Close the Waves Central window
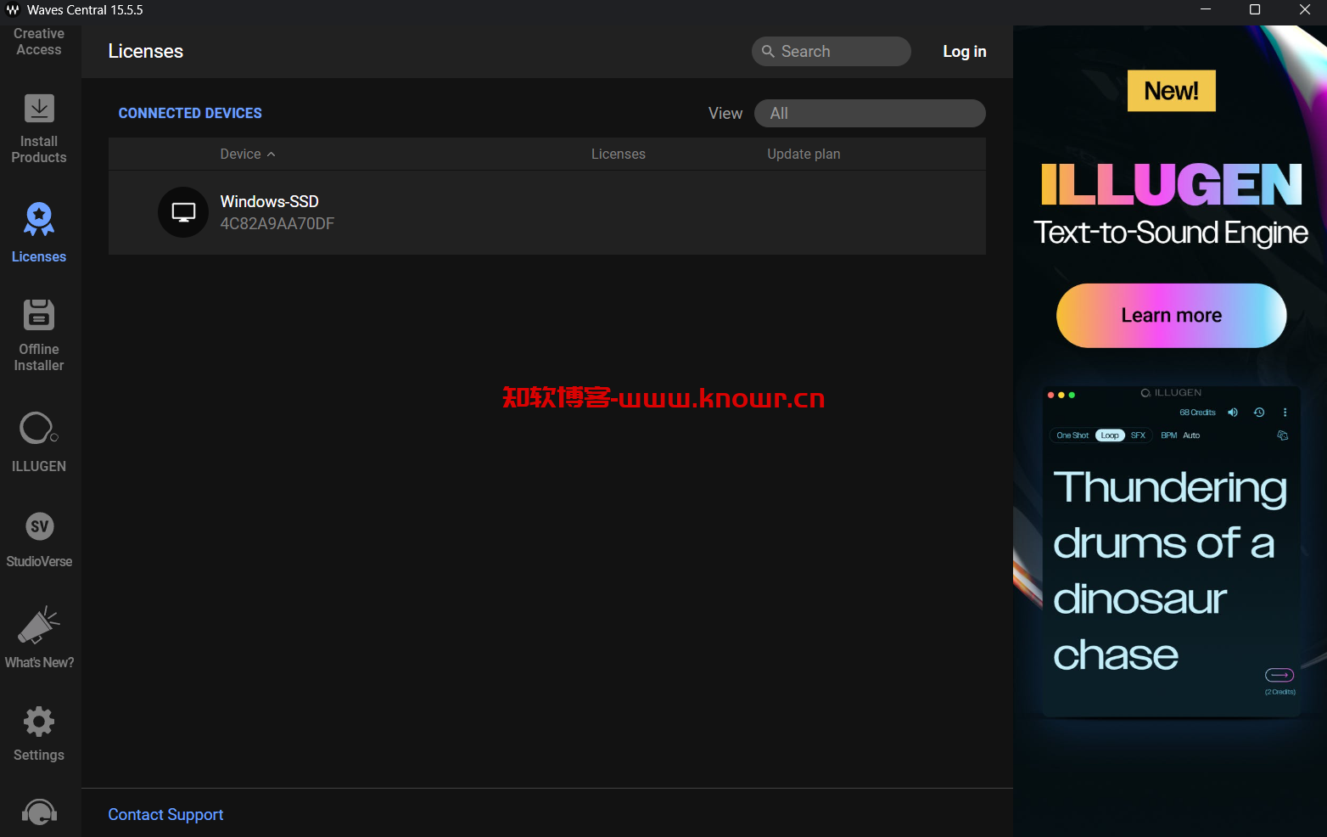Viewport: 1327px width, 837px height. (x=1305, y=10)
